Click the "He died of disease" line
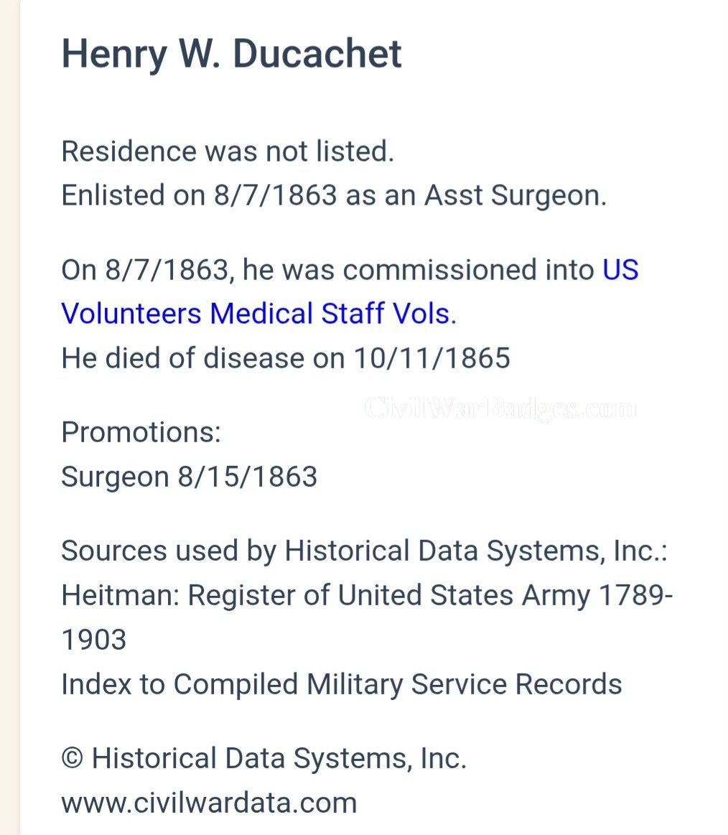This screenshot has height=835, width=728. tap(286, 358)
